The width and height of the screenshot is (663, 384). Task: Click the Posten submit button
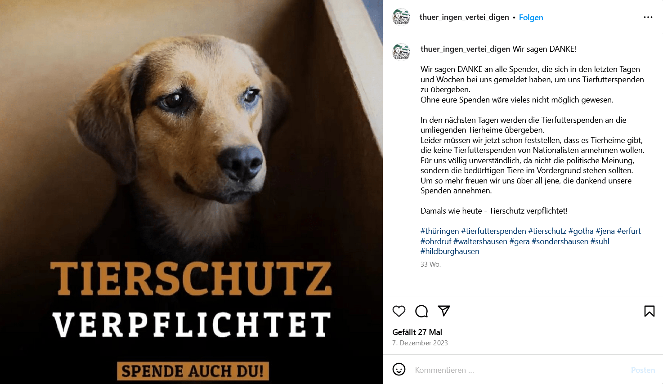tap(643, 370)
